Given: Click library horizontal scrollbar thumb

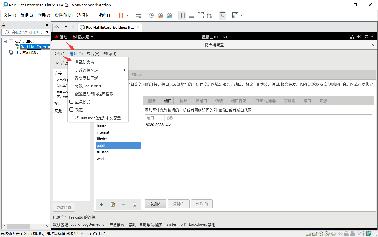Looking at the screenshot, I should coord(18,226).
